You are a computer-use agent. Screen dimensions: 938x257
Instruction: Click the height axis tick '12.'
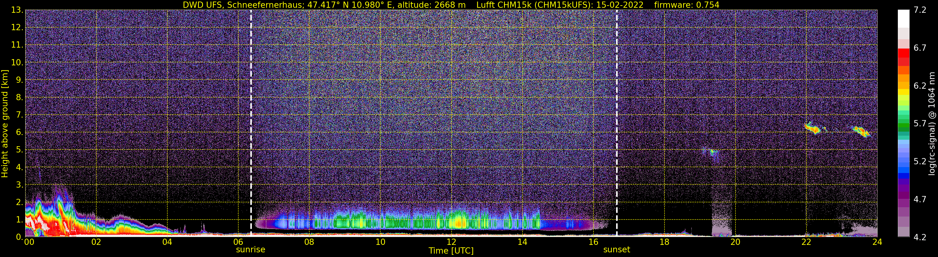click(x=17, y=28)
